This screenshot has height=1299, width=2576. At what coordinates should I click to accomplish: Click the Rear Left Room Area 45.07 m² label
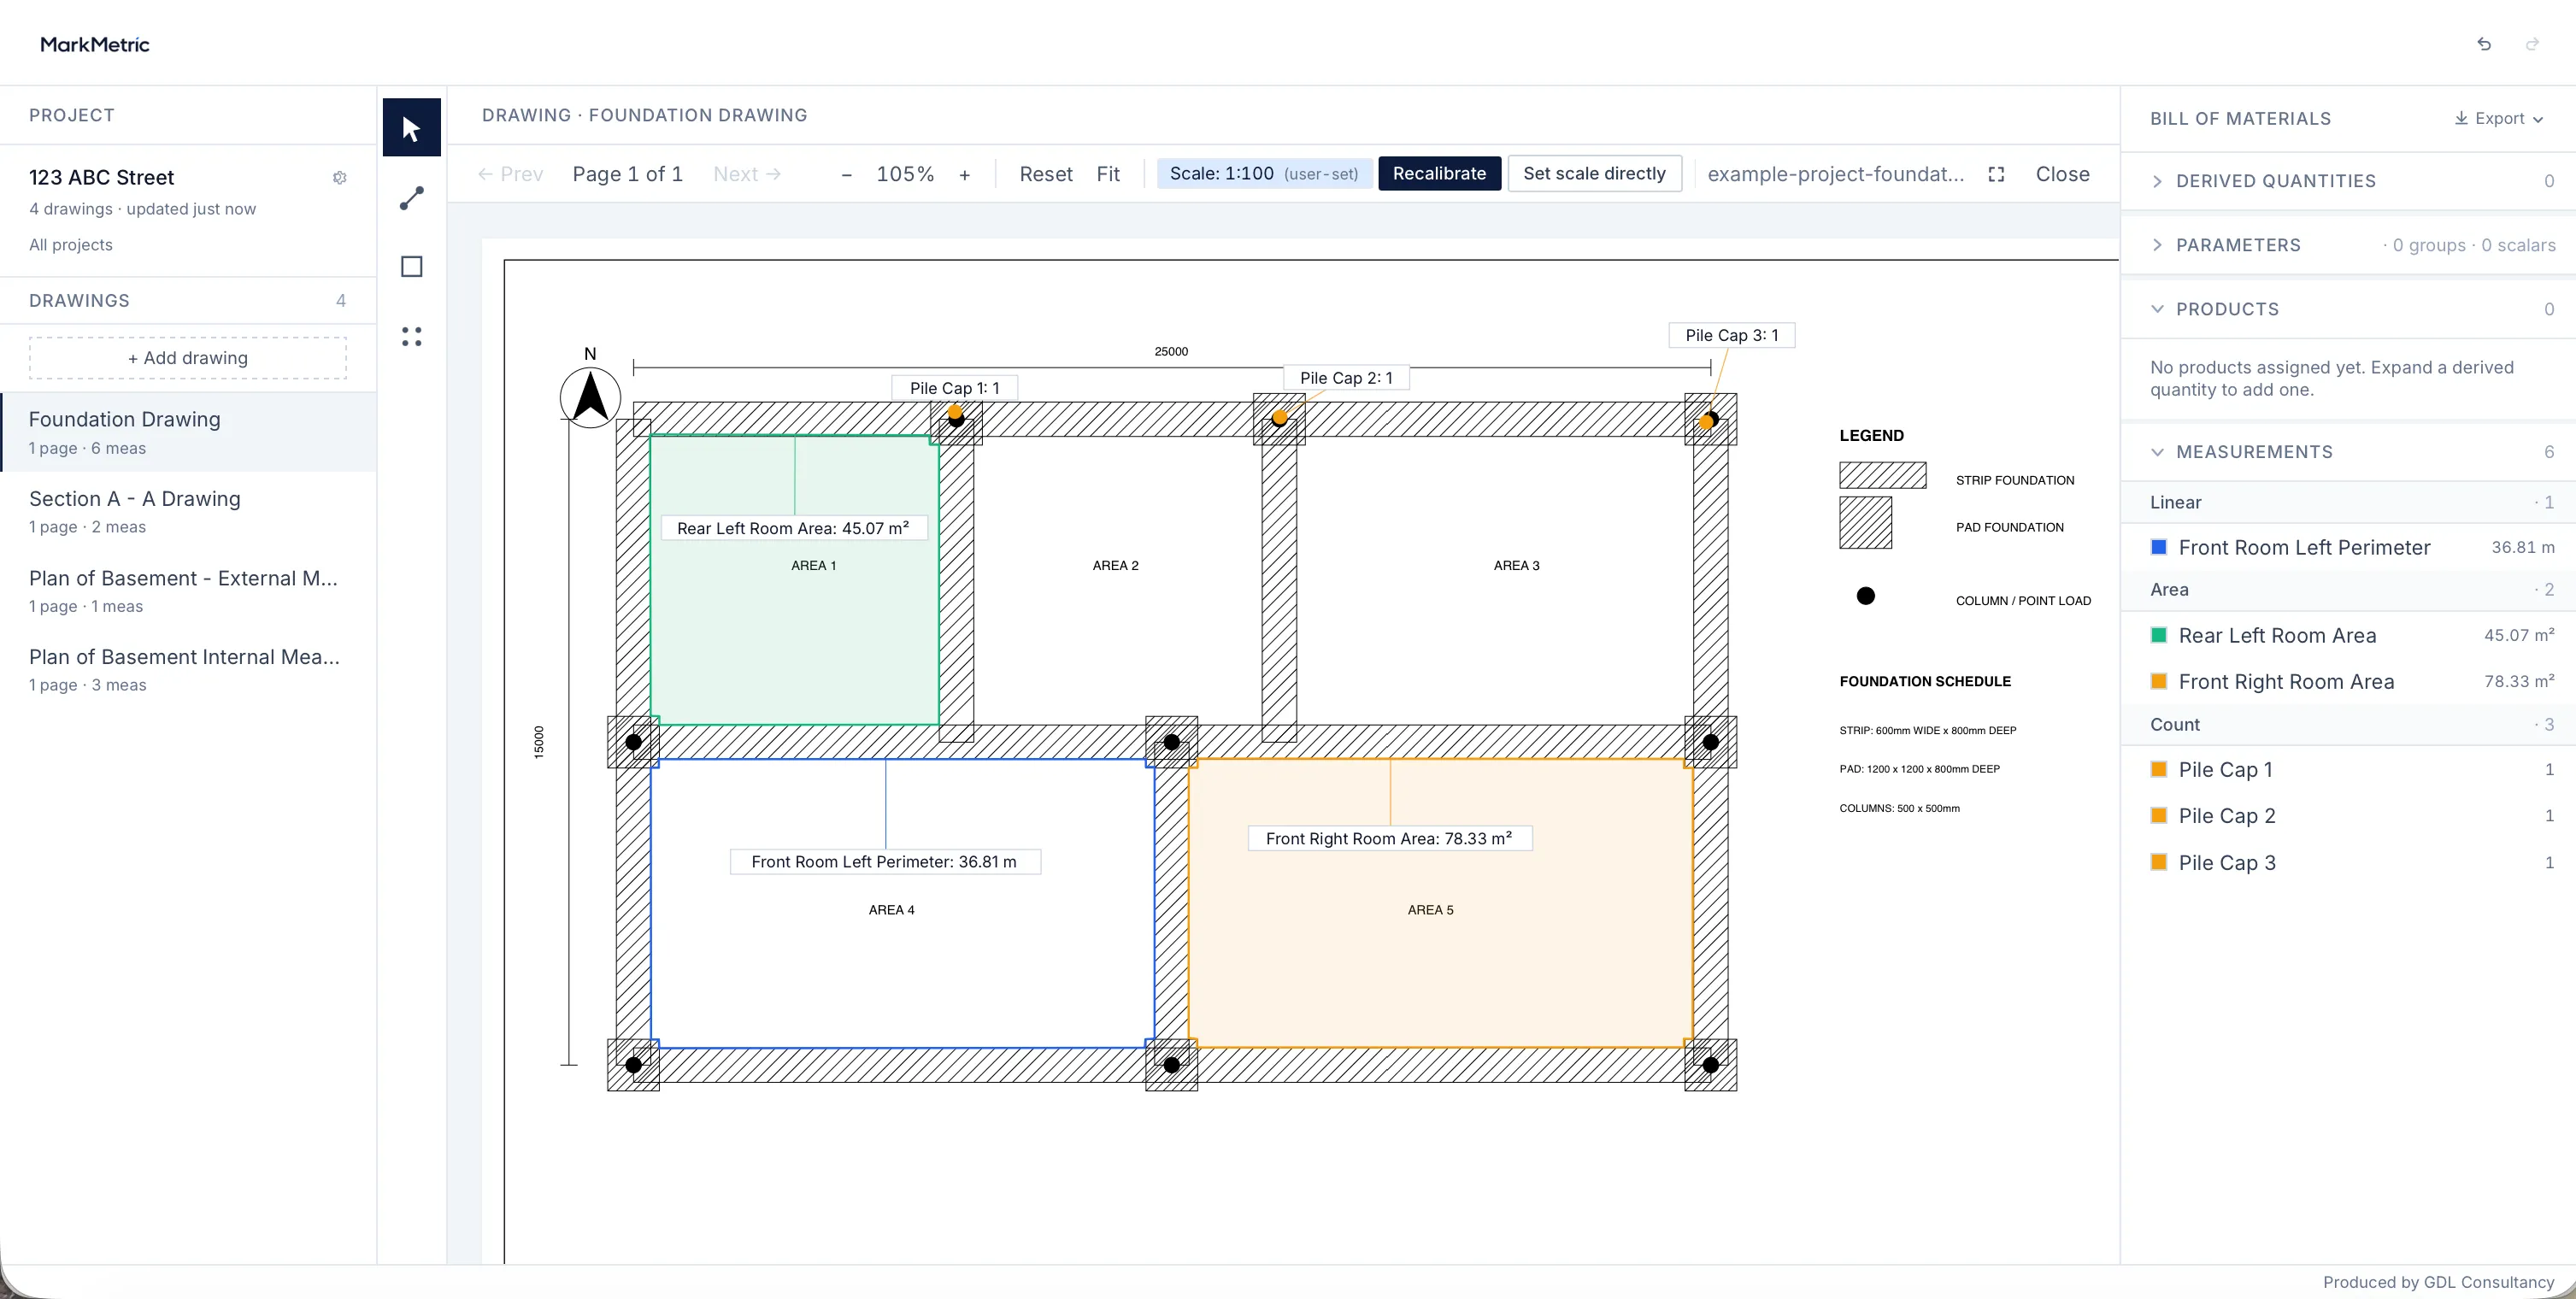793,528
